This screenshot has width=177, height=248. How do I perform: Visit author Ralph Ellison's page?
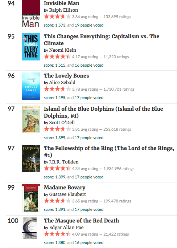[63, 10]
